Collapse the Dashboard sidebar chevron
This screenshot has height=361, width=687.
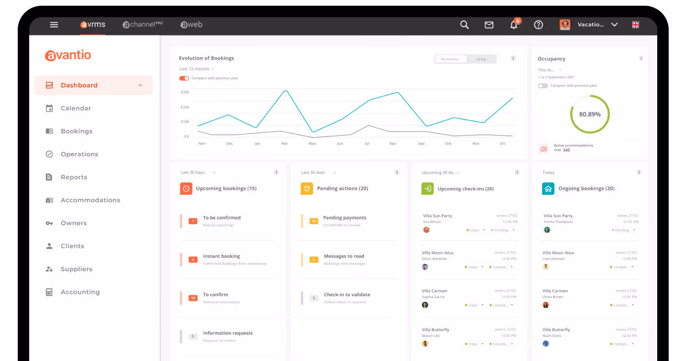(x=140, y=85)
